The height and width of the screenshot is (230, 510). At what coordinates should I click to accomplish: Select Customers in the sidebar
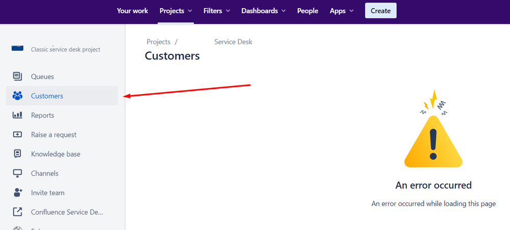[62, 96]
